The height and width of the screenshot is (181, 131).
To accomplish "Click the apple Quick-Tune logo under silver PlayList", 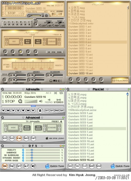I will point(113,166).
